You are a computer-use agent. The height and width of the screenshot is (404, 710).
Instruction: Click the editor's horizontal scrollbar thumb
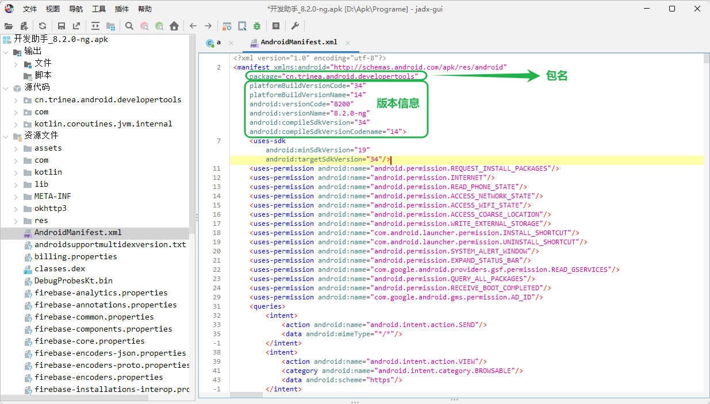(246, 395)
